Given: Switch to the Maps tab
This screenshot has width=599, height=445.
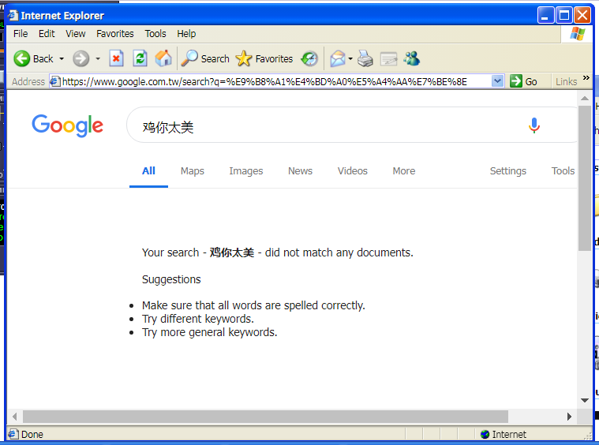Looking at the screenshot, I should pos(193,171).
